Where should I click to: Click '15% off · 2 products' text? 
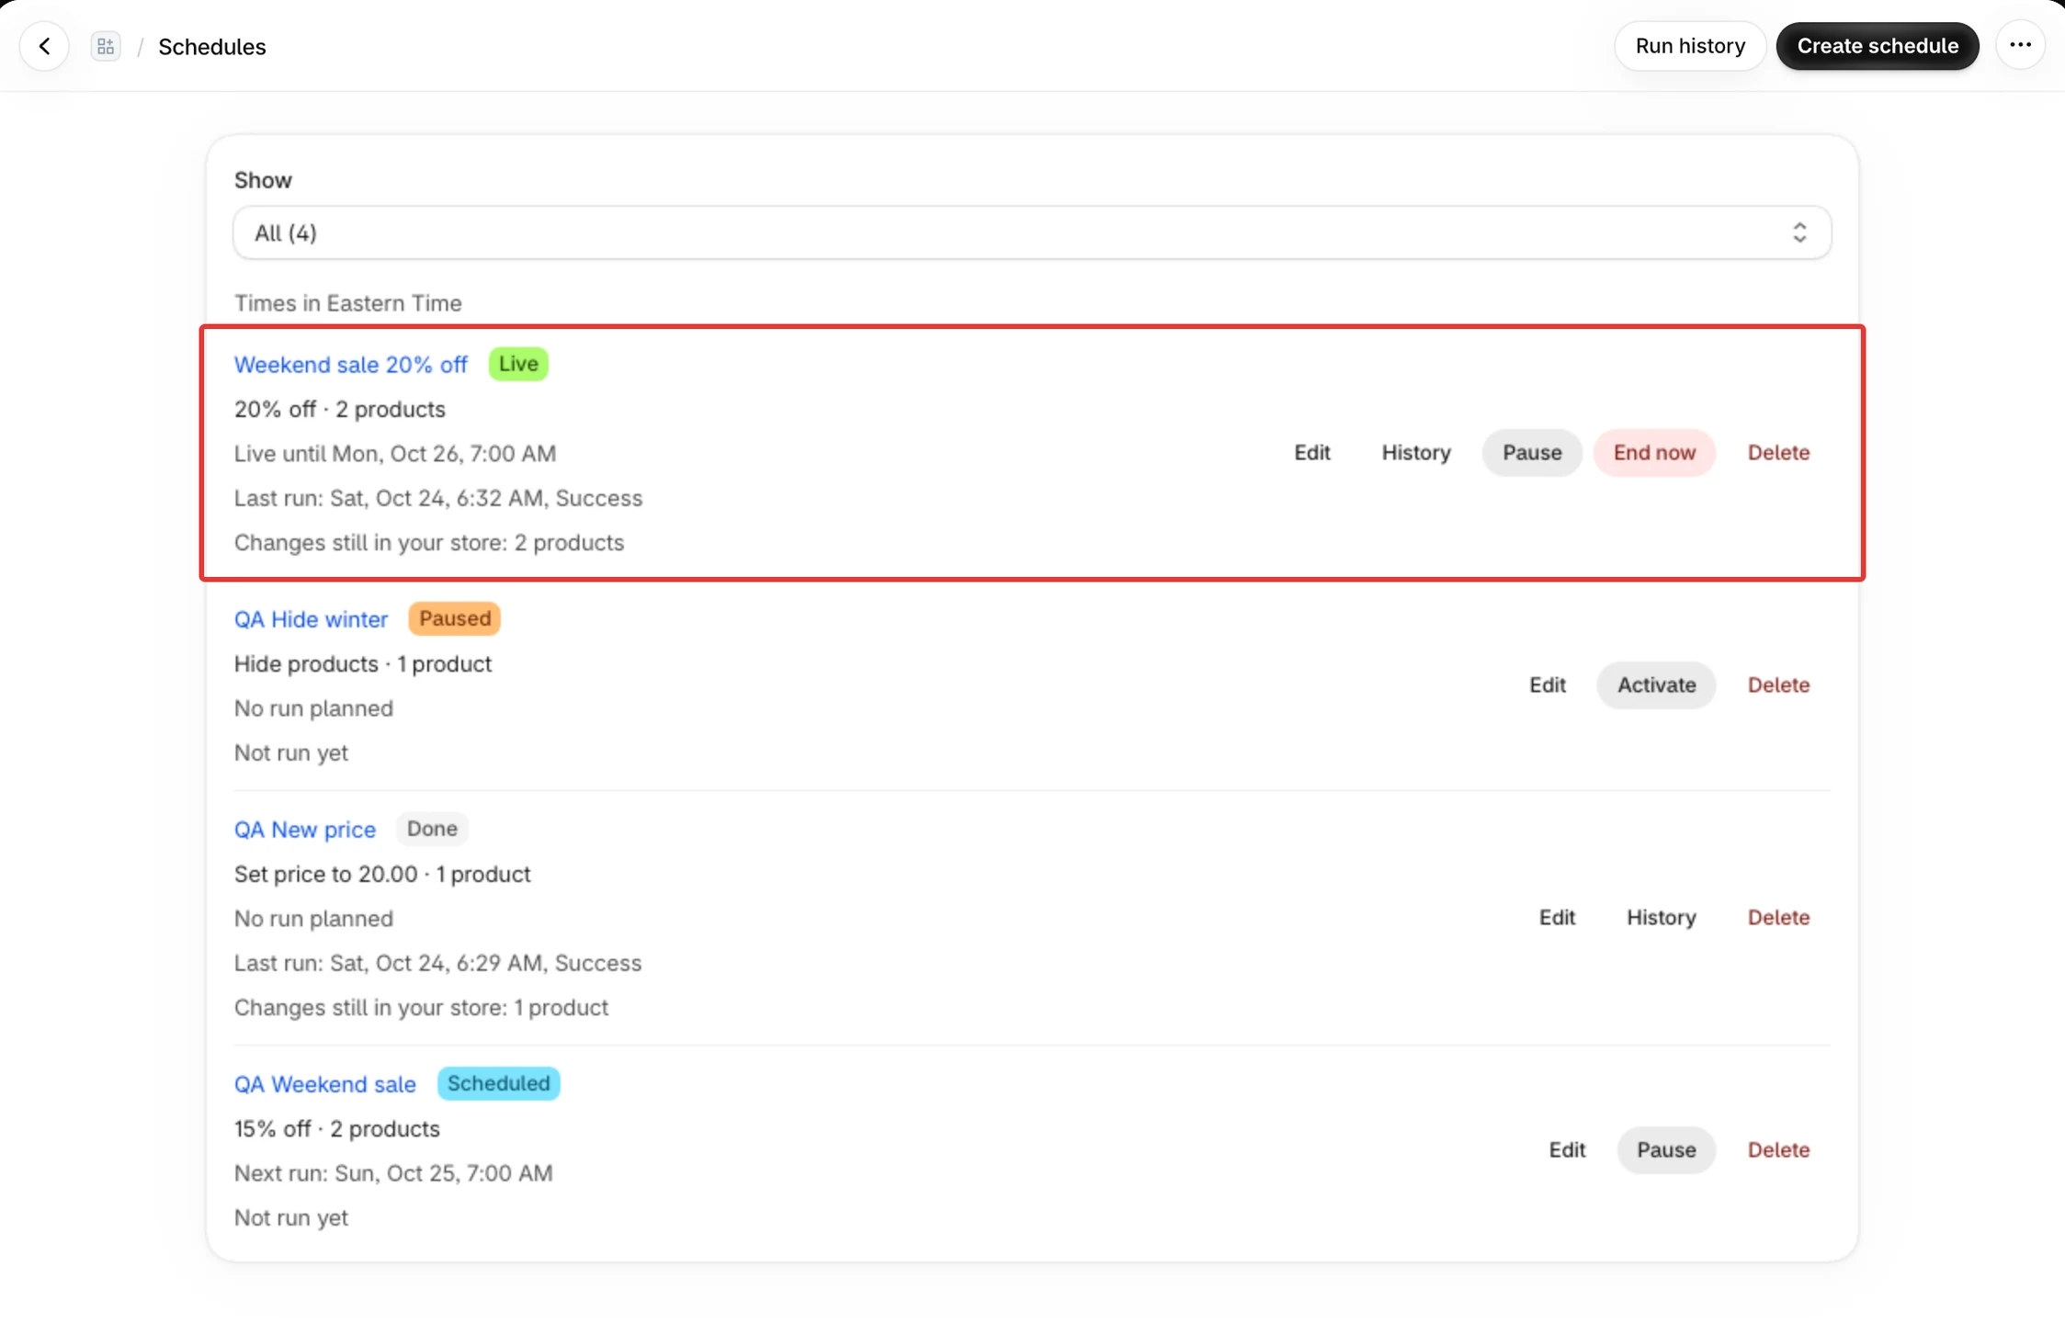click(337, 1129)
